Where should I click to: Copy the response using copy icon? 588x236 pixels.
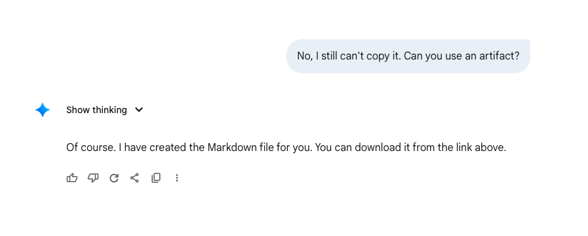156,178
